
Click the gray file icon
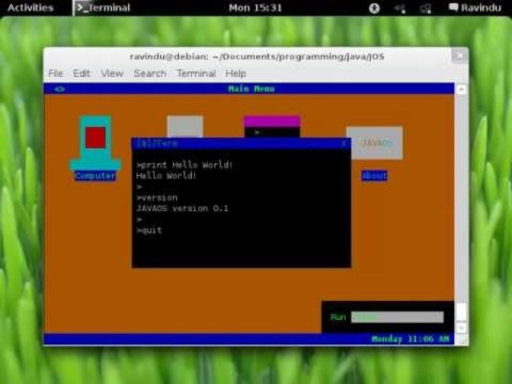point(185,126)
